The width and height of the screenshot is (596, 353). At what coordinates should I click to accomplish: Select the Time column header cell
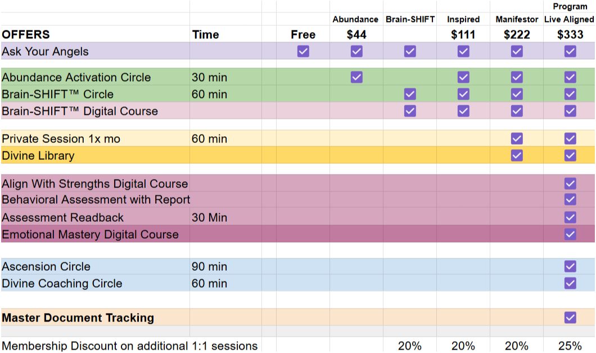pyautogui.click(x=226, y=34)
